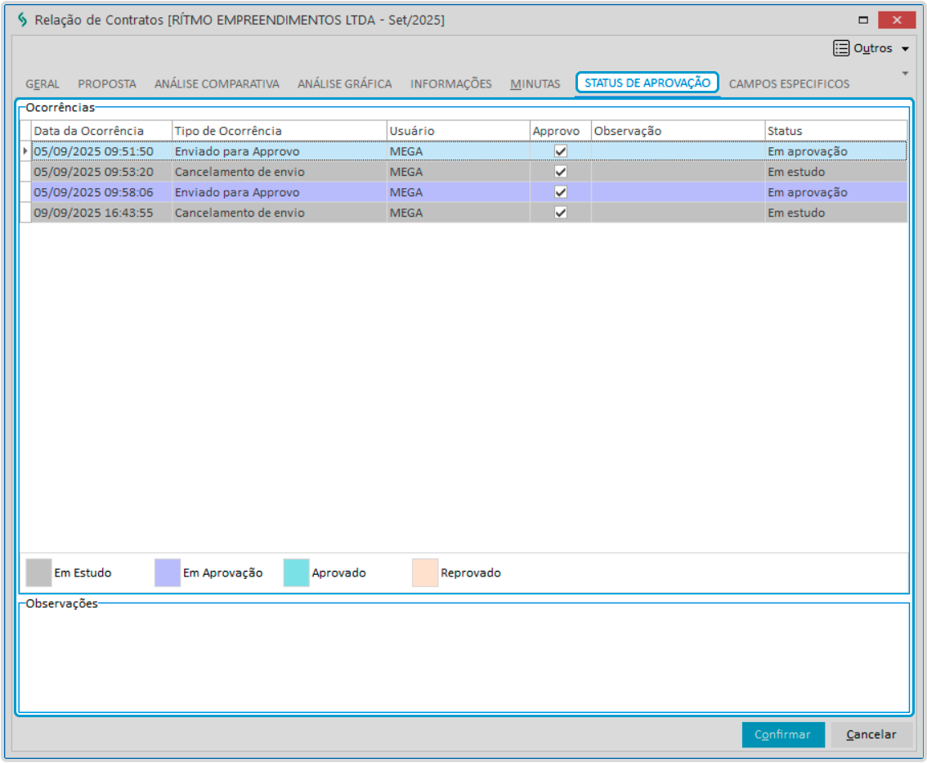Switch to the GERAL tab

click(x=43, y=84)
